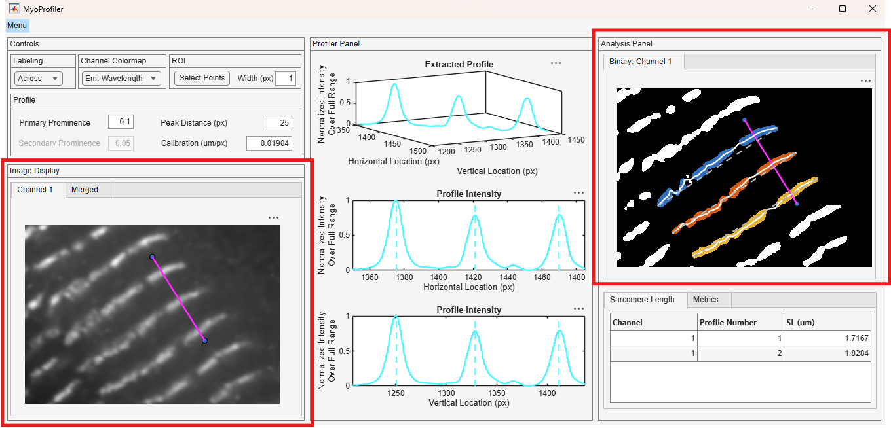Screen dimensions: 891x428
Task: Click the Calibration (um/px) field
Action: coord(269,143)
